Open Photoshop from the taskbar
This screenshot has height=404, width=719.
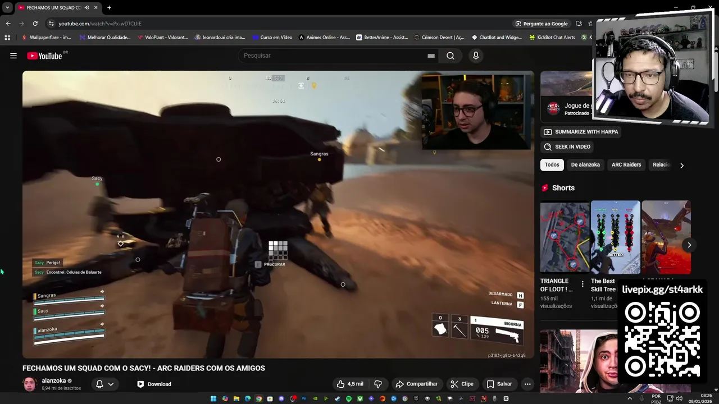pos(304,398)
